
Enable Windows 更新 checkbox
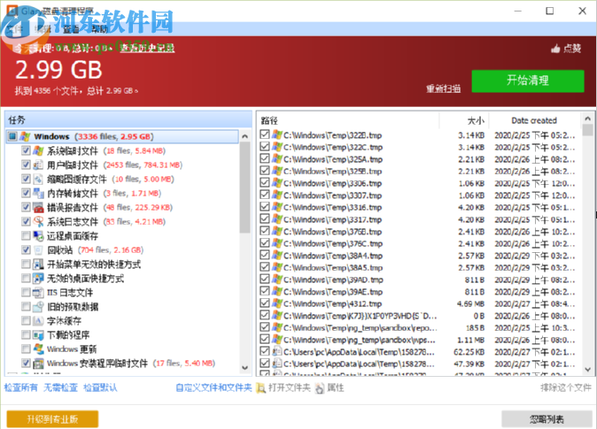click(26, 349)
